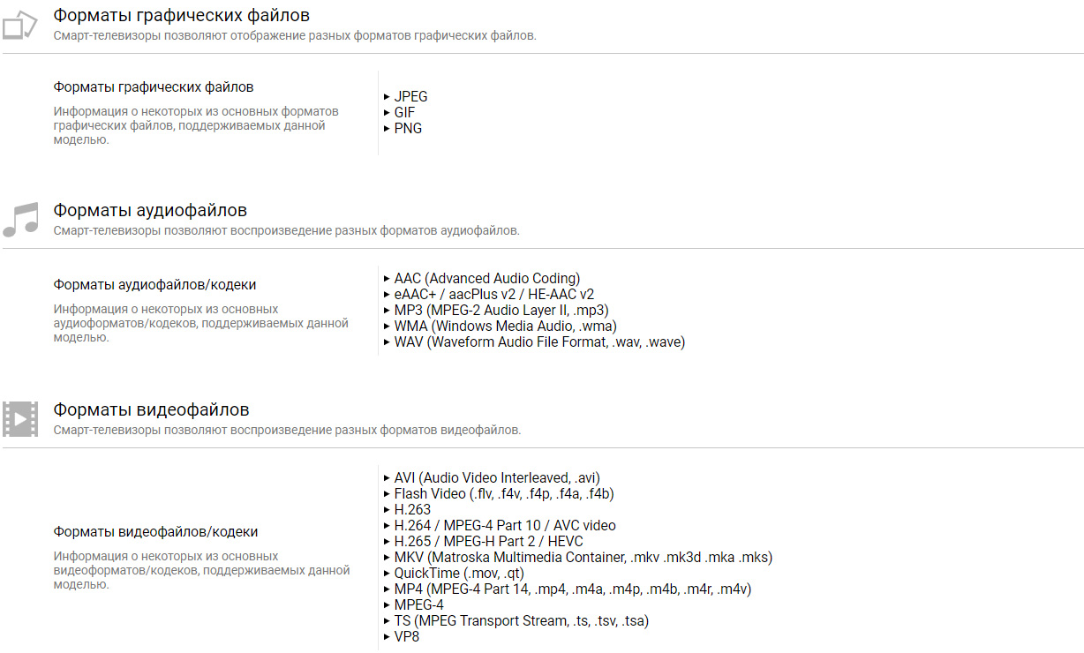The image size is (1084, 653).
Task: Click the triangle bullet before H.263
Action: click(x=387, y=510)
